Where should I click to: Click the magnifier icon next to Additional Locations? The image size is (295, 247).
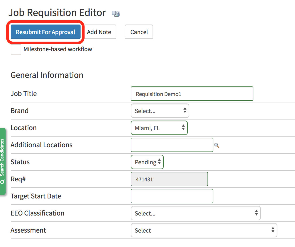pyautogui.click(x=217, y=145)
